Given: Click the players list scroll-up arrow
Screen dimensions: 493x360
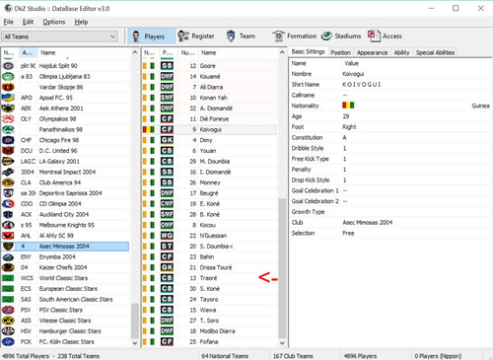Looking at the screenshot, I should 282,52.
